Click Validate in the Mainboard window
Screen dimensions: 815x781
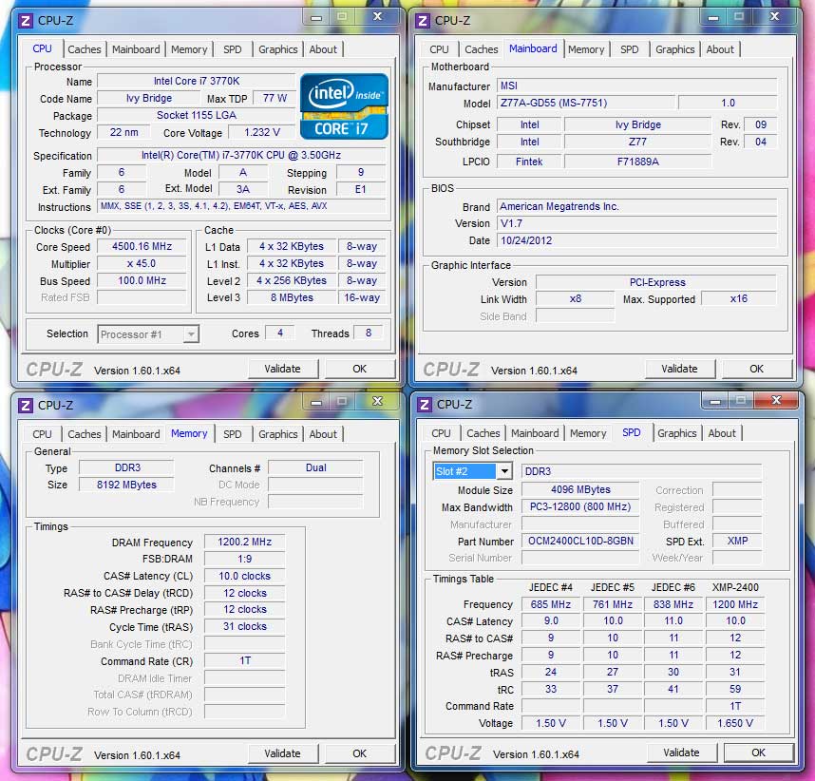pos(679,369)
